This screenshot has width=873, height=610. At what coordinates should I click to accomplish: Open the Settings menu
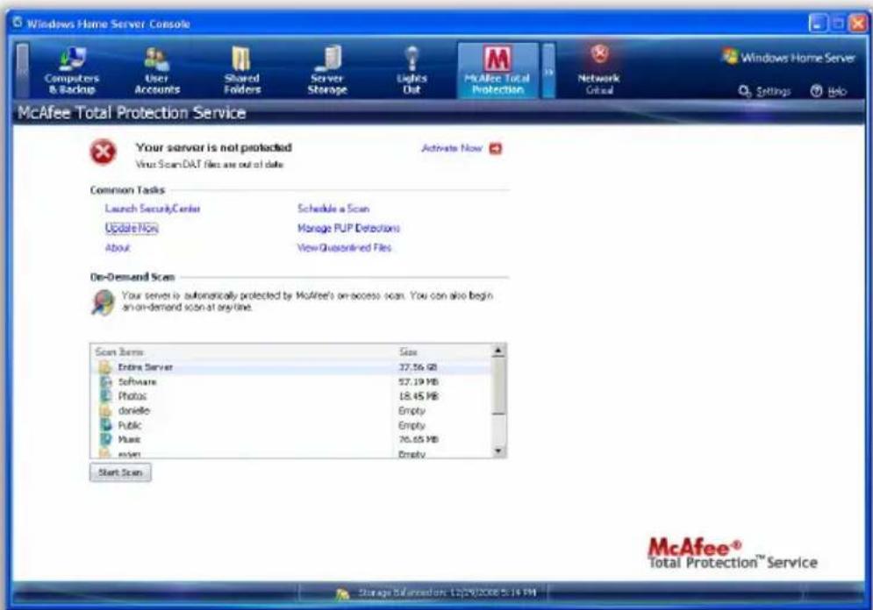click(x=764, y=91)
